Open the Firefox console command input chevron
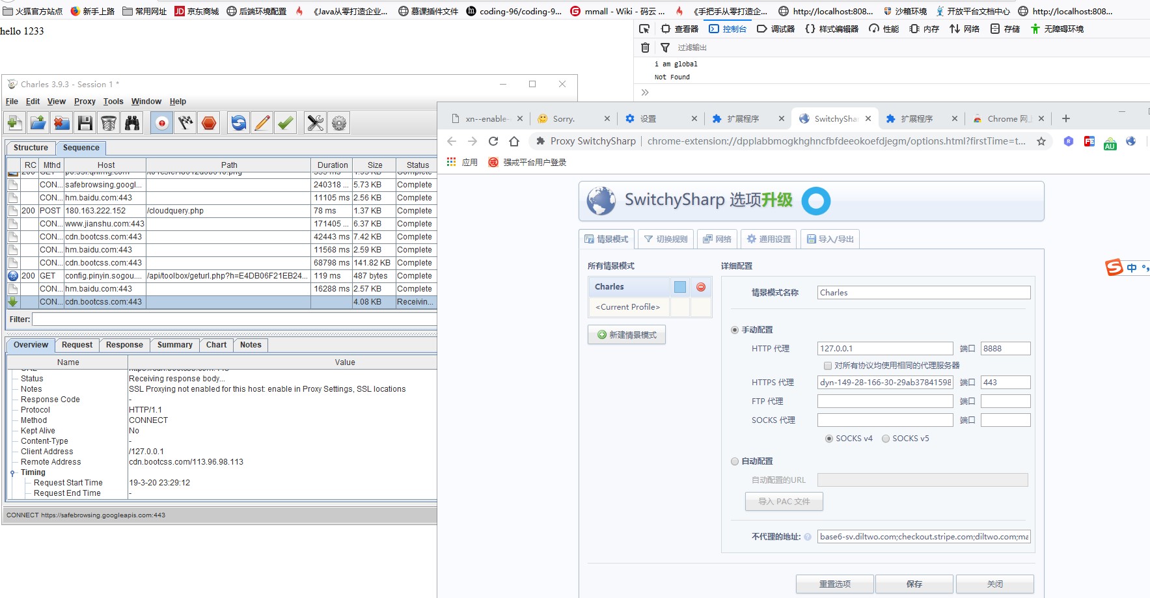 645,92
